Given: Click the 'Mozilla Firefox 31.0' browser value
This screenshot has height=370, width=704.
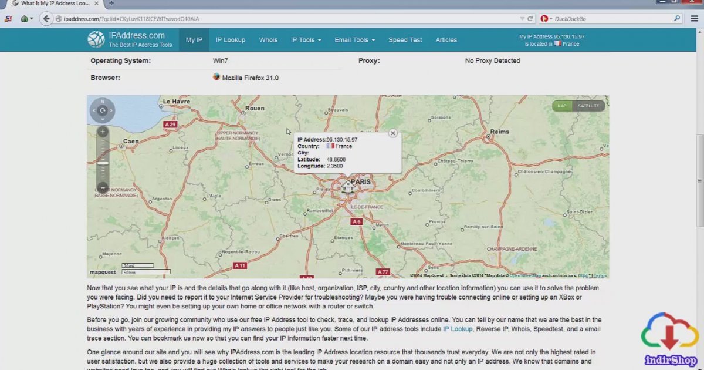Looking at the screenshot, I should 251,78.
